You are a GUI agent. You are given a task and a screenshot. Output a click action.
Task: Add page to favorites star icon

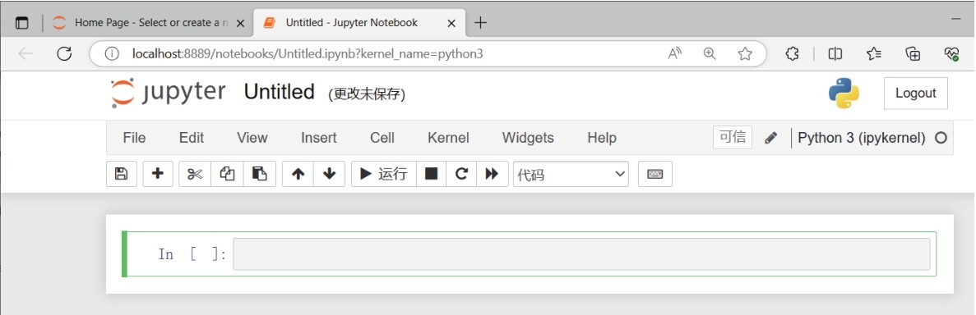pyautogui.click(x=745, y=54)
